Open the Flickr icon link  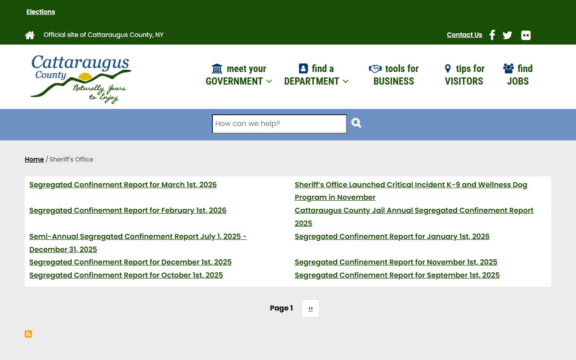click(x=526, y=35)
